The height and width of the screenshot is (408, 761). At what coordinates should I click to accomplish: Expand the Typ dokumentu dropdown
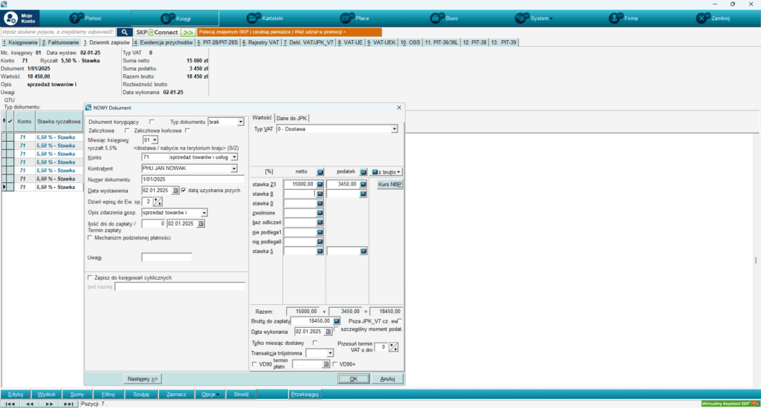[x=240, y=122]
